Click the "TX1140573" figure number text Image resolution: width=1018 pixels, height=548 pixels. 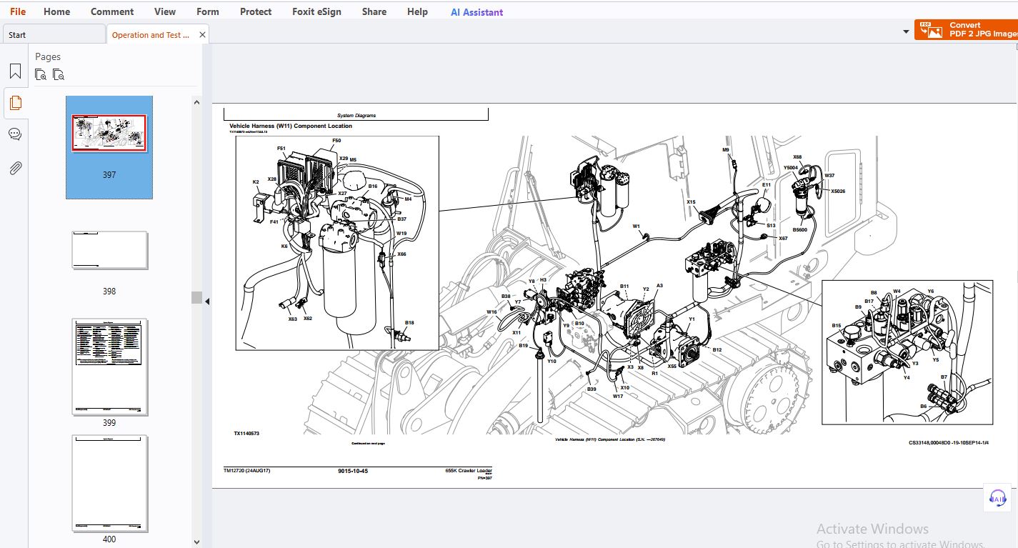246,434
